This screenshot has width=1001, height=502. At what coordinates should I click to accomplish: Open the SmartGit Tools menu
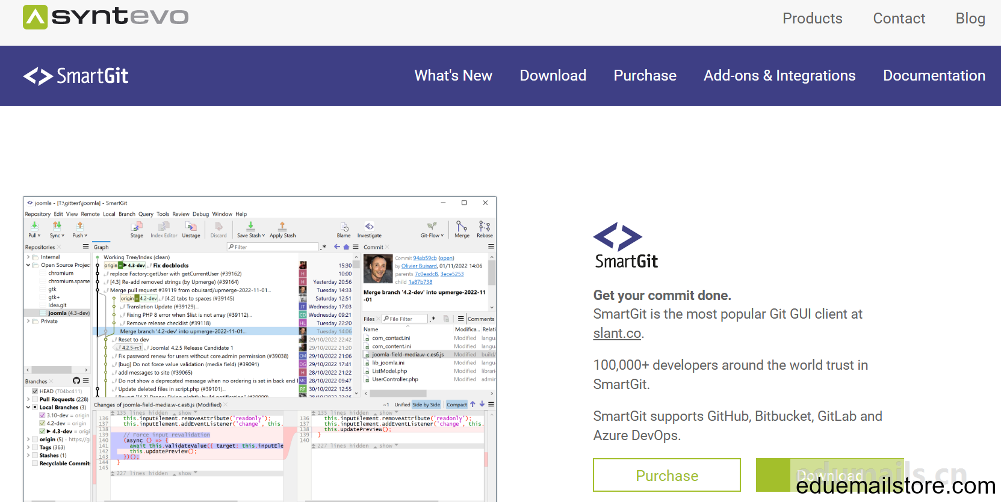(x=163, y=214)
